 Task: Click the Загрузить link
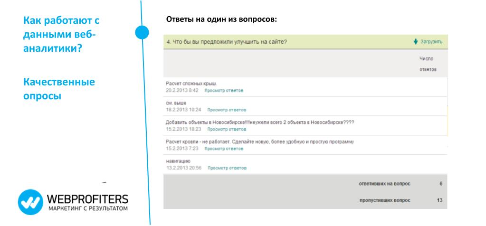(x=431, y=42)
